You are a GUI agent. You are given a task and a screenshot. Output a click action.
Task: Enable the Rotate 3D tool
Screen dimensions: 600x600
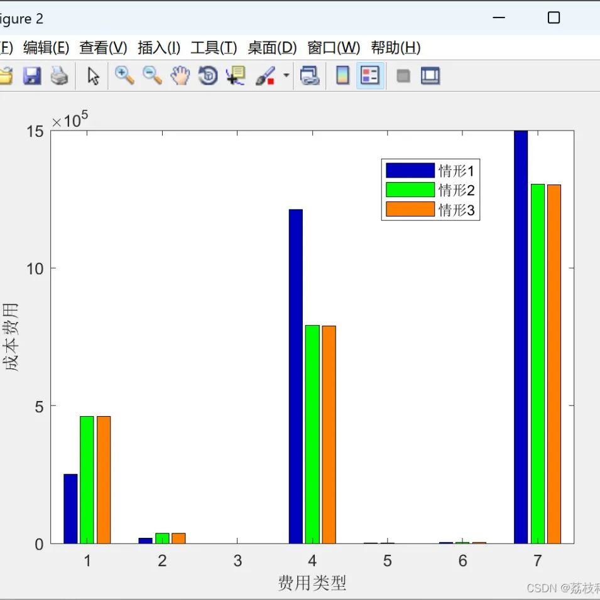pyautogui.click(x=208, y=75)
